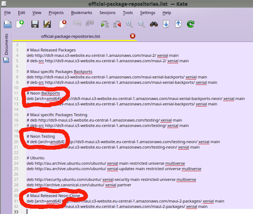Create a new document with the New icon

pos(20,24)
